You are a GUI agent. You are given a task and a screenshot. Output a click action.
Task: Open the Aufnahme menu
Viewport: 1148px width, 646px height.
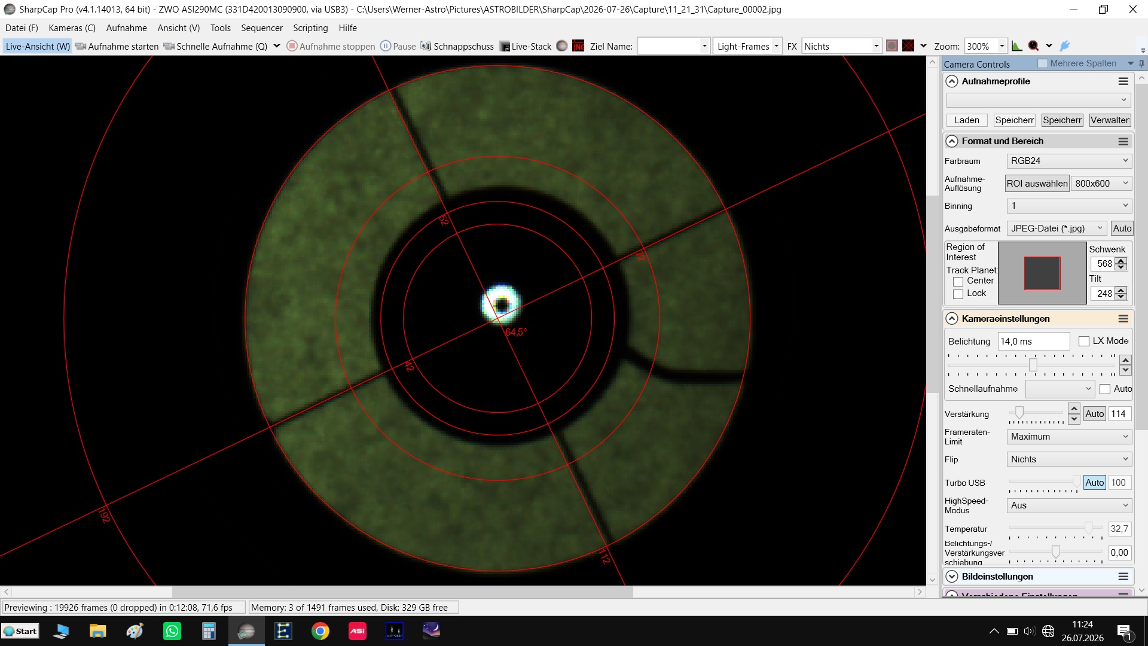tap(126, 28)
